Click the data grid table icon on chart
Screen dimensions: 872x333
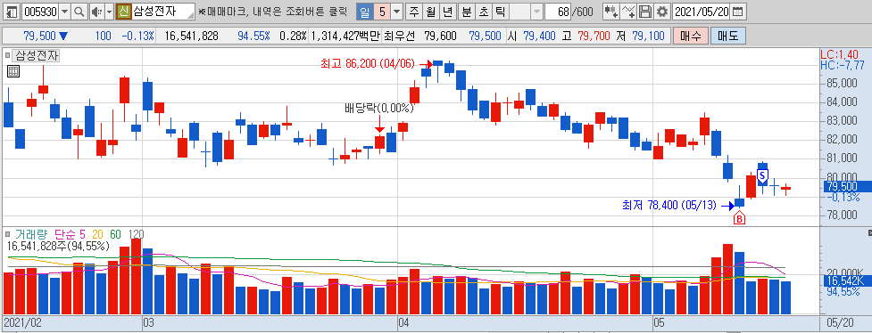13,71
